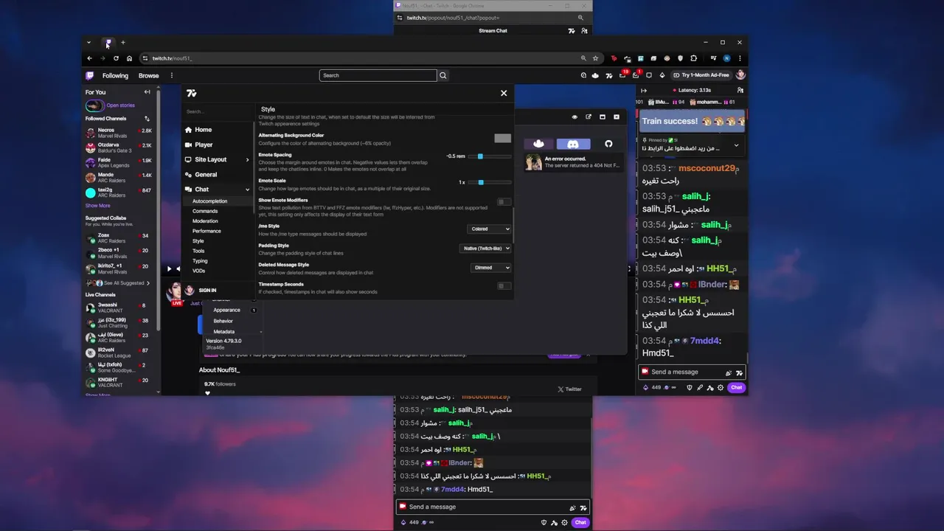The height and width of the screenshot is (531, 944).
Task: Open the /me Style dropdown
Action: coord(489,229)
